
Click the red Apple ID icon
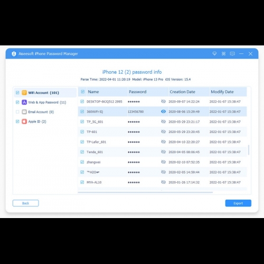(24, 121)
